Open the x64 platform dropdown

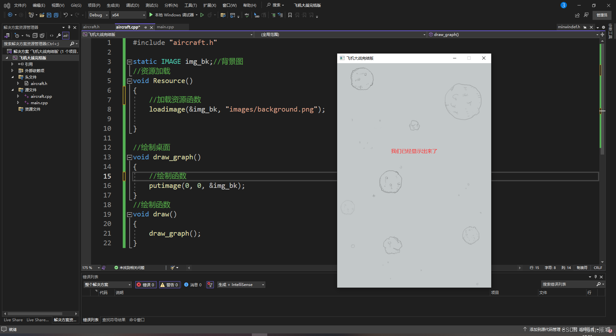tap(128, 15)
